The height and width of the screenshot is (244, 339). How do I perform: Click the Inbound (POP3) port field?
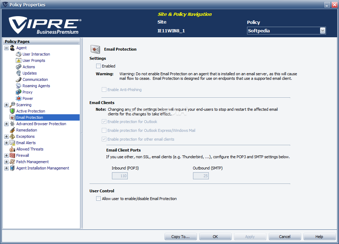120,176
